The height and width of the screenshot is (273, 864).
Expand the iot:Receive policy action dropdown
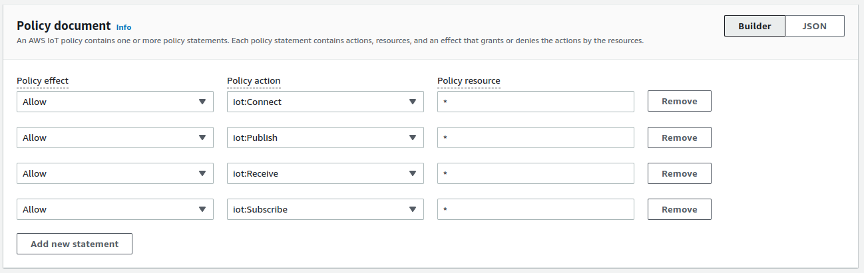click(x=325, y=173)
